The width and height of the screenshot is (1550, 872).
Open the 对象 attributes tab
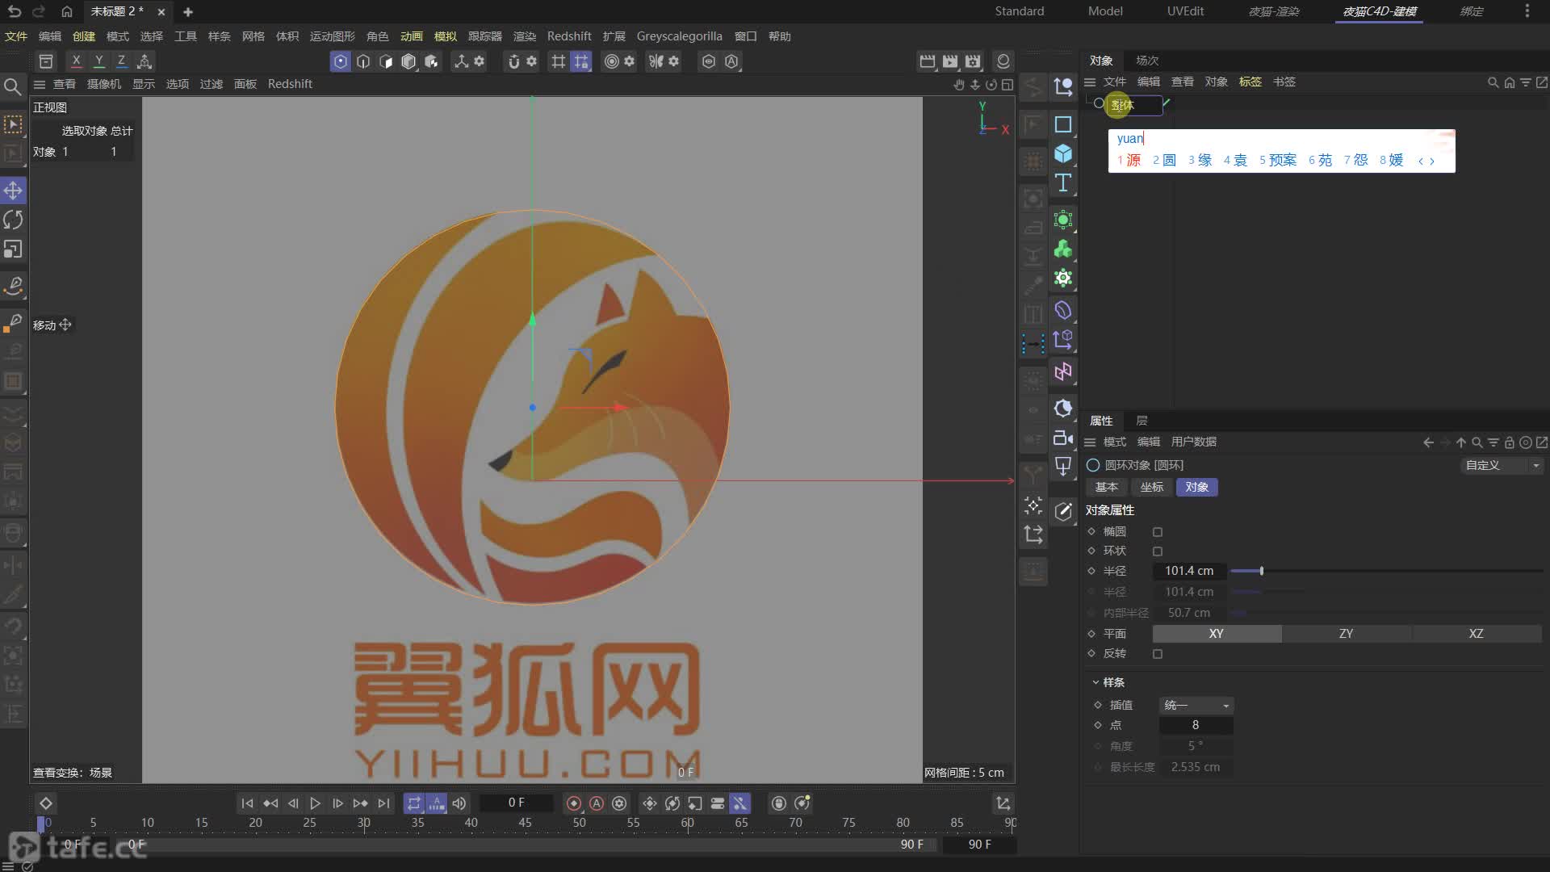tap(1197, 488)
